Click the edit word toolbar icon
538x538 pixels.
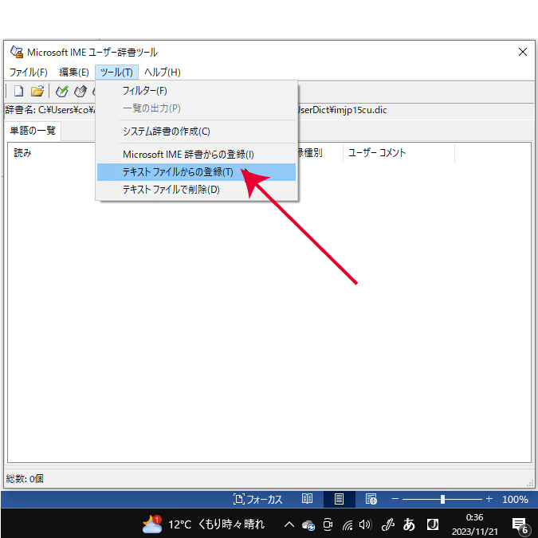[x=81, y=92]
